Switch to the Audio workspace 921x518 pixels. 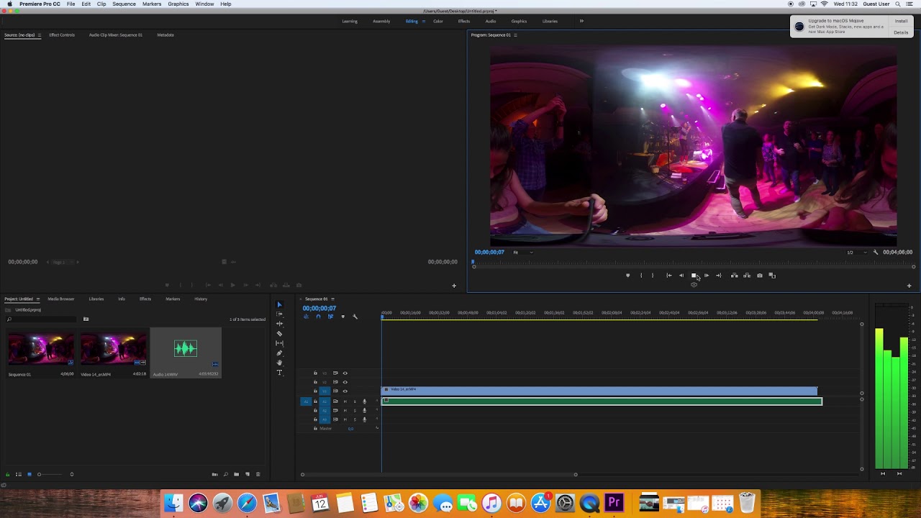click(x=491, y=22)
